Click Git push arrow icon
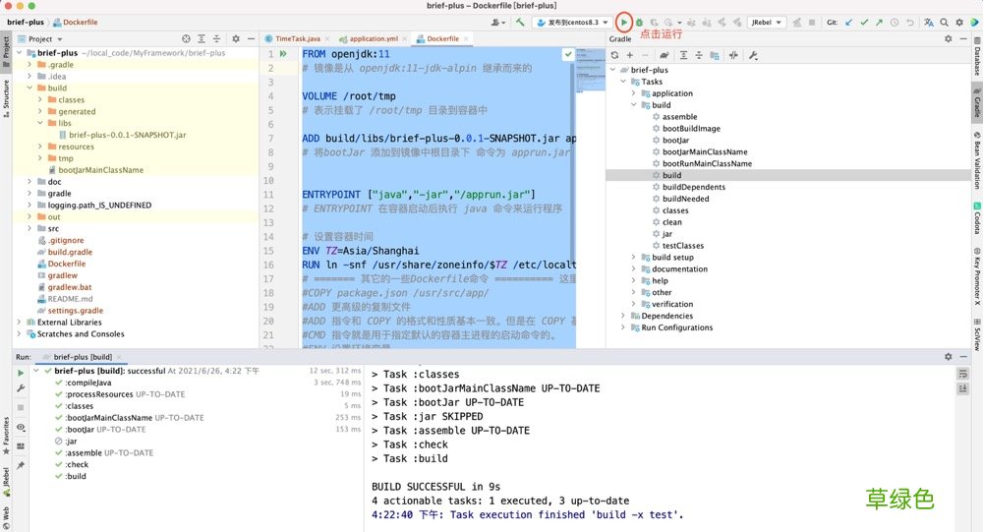The image size is (983, 532). [879, 22]
